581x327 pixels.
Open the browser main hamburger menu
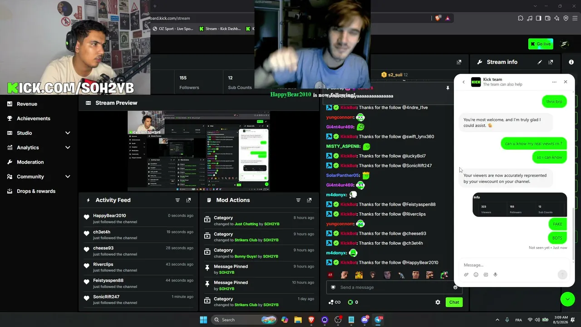click(575, 18)
